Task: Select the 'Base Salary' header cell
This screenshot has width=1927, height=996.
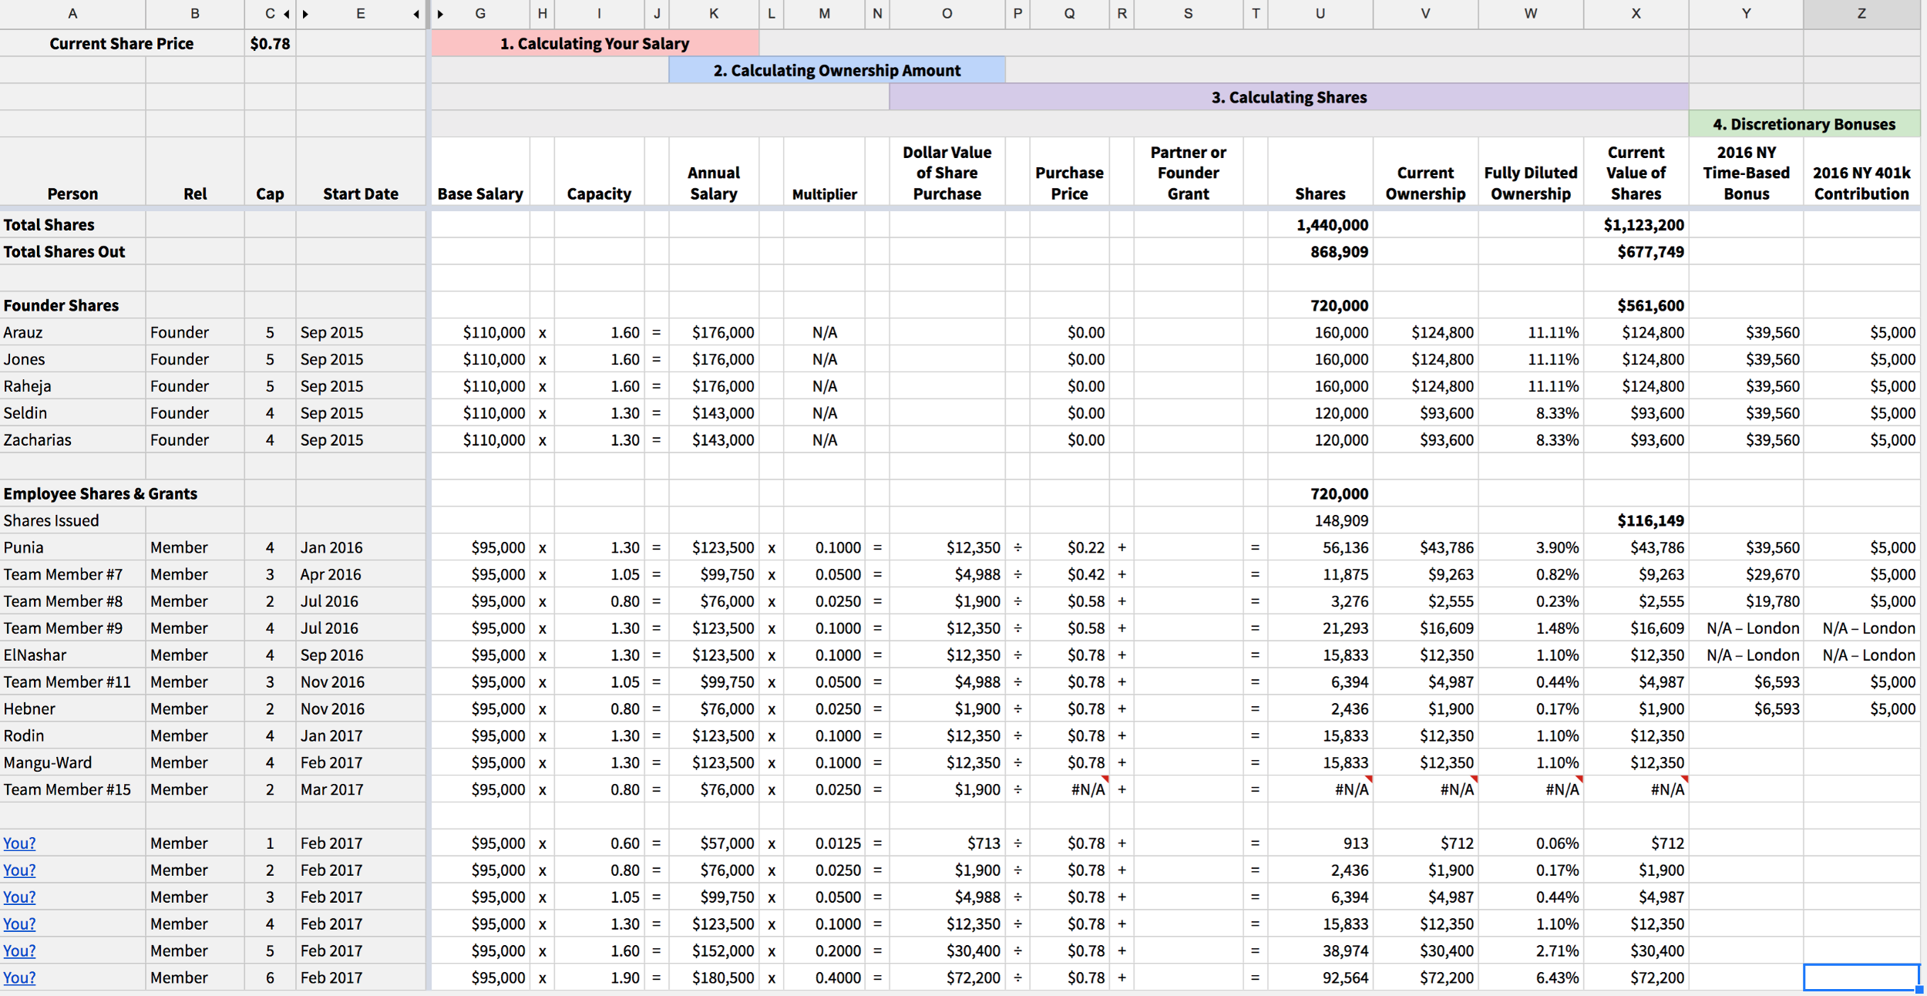Action: (x=480, y=171)
